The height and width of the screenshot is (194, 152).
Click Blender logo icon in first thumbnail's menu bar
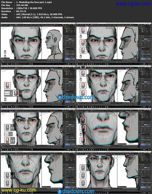[x=1, y=25]
